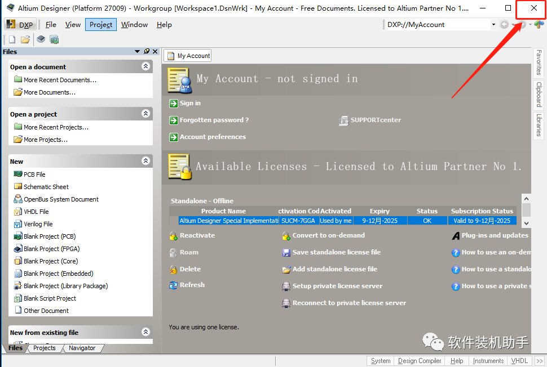Open Plug-ins and updates
Image resolution: width=547 pixels, height=367 pixels.
495,235
